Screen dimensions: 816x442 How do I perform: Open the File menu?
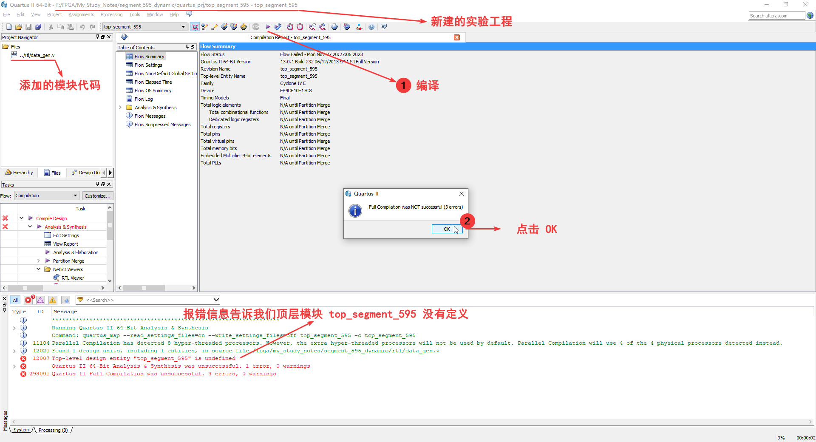tap(6, 14)
